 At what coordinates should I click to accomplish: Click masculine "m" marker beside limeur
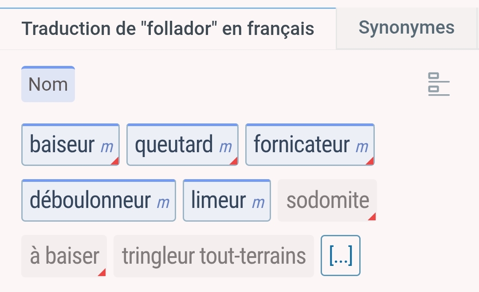click(x=258, y=203)
